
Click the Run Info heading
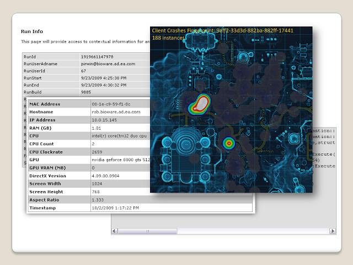click(x=32, y=31)
